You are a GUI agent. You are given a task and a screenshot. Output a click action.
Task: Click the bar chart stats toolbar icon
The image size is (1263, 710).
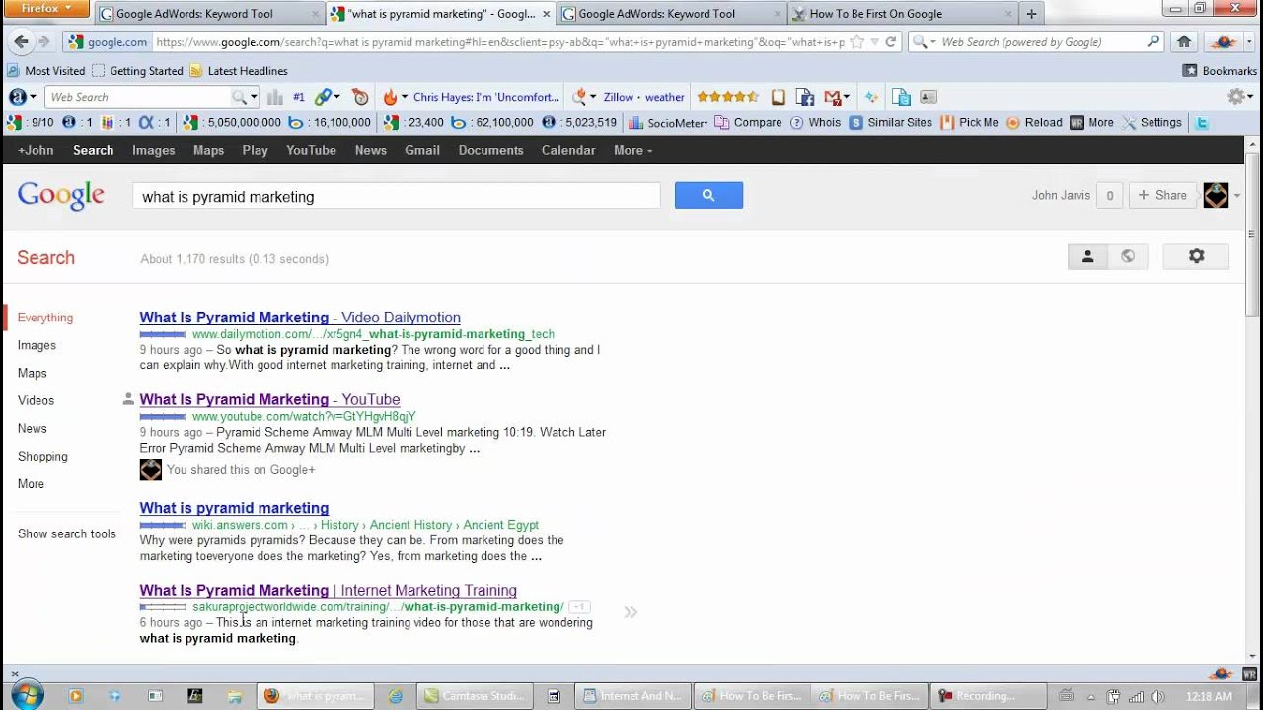(274, 97)
